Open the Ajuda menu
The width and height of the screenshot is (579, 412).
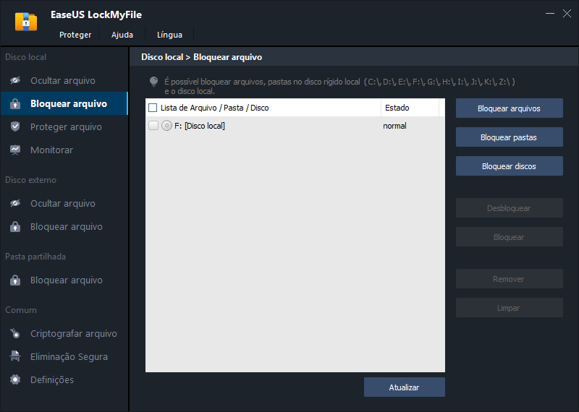point(122,35)
